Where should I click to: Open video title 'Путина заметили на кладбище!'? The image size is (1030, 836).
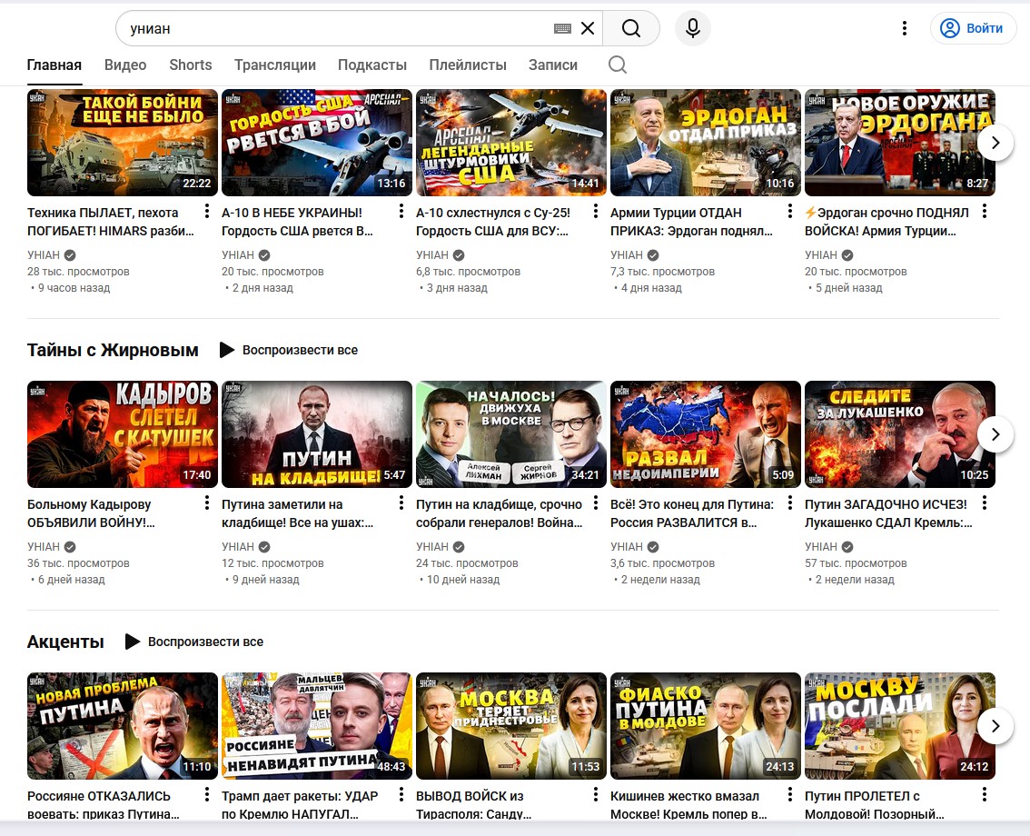[x=298, y=513]
